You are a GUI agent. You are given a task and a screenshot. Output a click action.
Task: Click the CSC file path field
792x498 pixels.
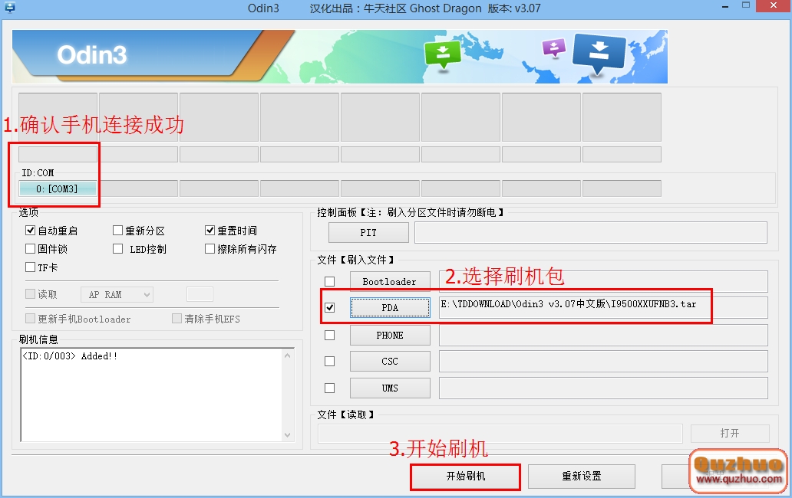point(603,361)
